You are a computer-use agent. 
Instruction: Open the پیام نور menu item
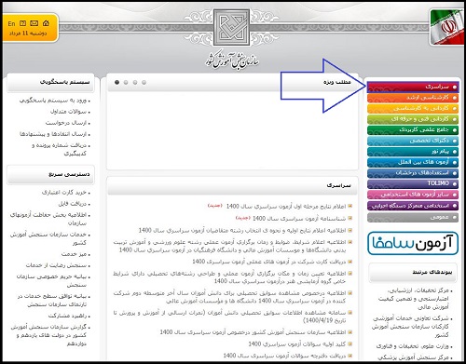point(413,152)
